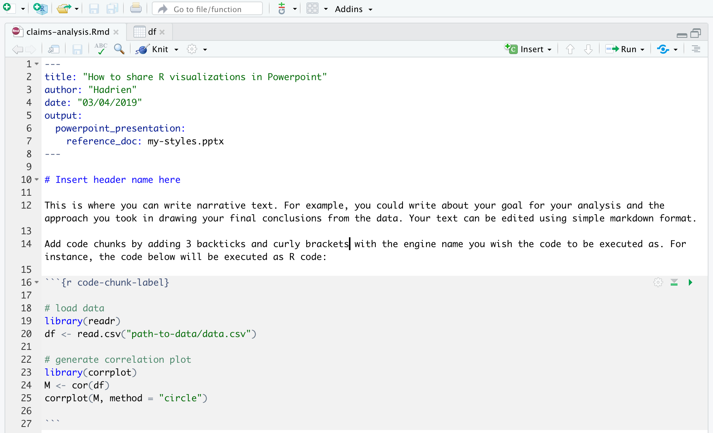Run current chunk with green play arrow
The image size is (713, 433).
[690, 283]
